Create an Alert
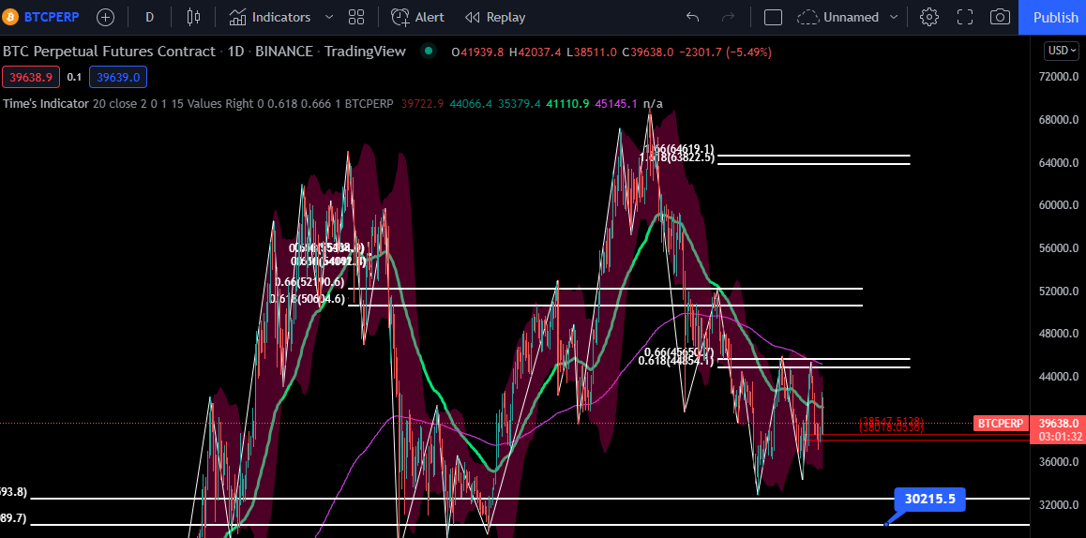The height and width of the screenshot is (538, 1086). [417, 17]
